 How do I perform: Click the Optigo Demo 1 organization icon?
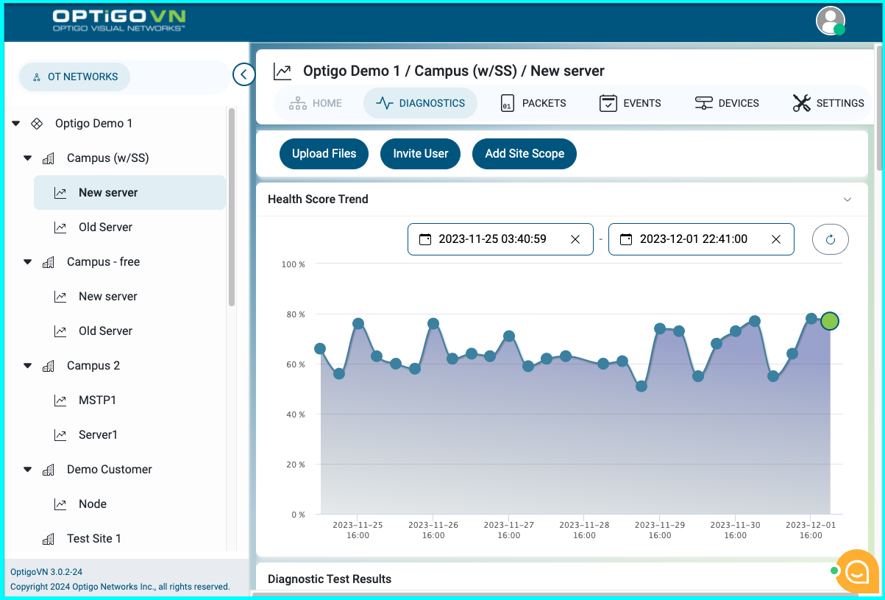pos(36,124)
